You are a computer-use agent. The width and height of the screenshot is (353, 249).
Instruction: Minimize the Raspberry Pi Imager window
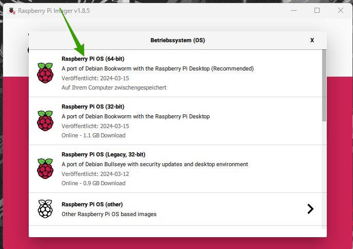(x=294, y=11)
